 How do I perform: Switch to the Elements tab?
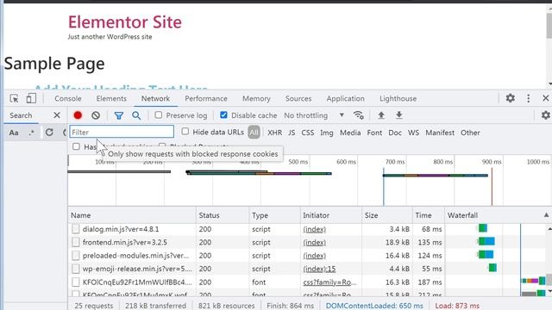coord(111,98)
